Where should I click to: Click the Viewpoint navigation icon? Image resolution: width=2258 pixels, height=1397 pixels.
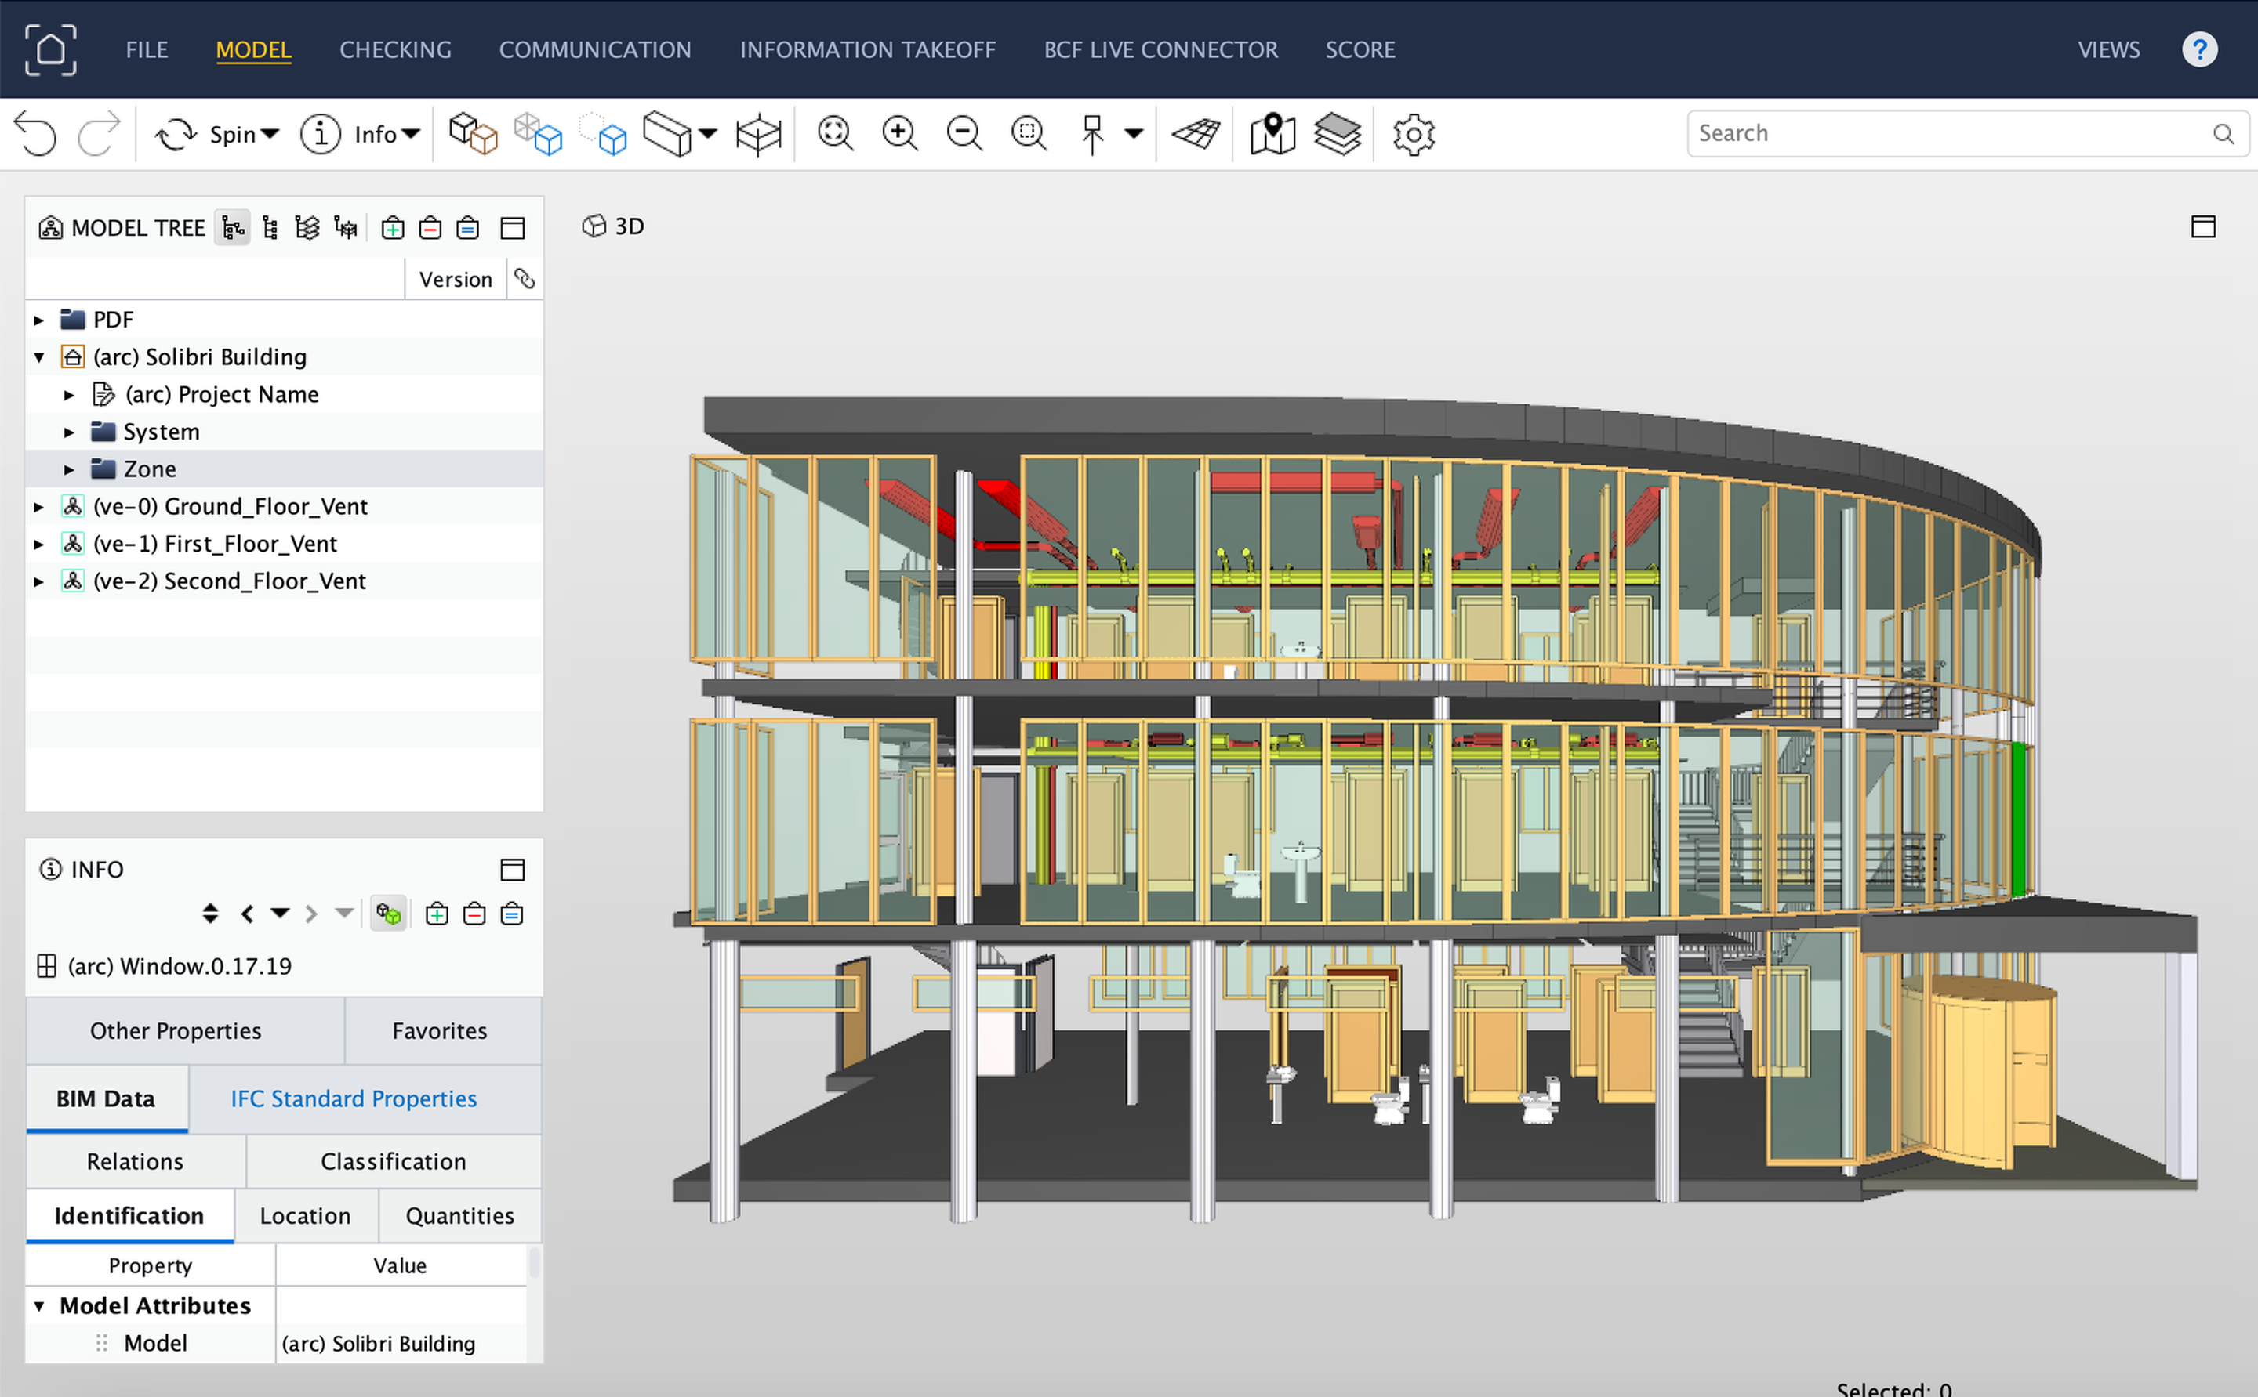pyautogui.click(x=1272, y=132)
